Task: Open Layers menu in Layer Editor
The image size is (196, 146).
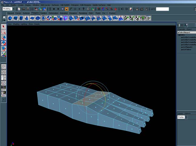Action: (x=180, y=113)
